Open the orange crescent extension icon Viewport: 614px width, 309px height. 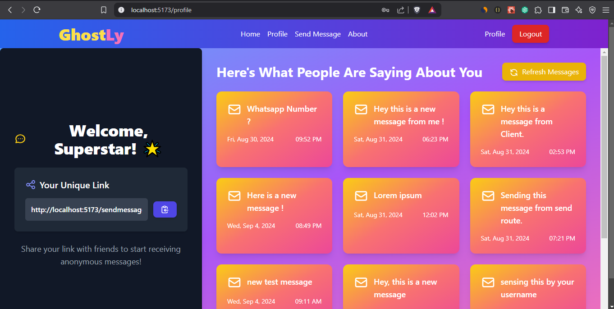point(485,10)
